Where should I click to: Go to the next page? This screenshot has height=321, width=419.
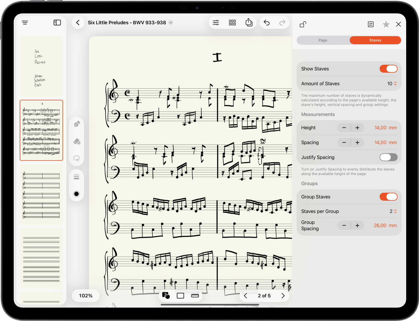tap(283, 296)
